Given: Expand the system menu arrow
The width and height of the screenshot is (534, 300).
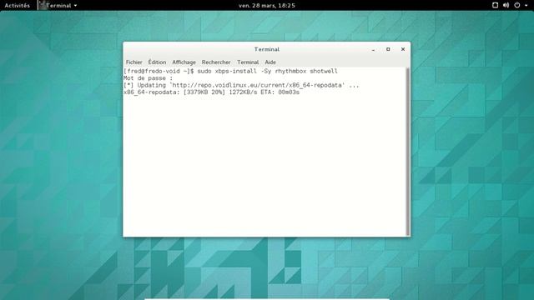Looking at the screenshot, I should click(x=526, y=6).
